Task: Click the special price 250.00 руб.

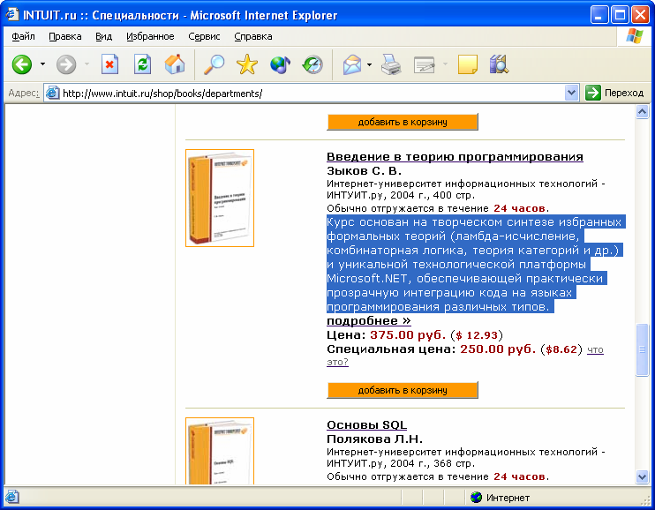Action: coord(498,349)
